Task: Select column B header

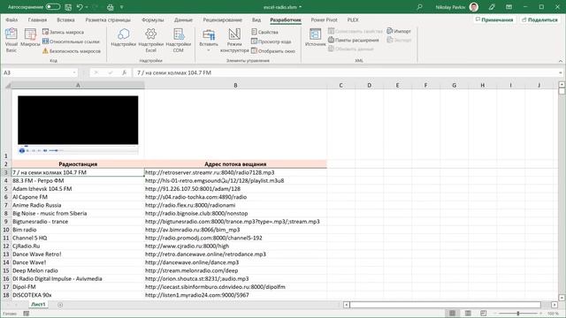Action: pyautogui.click(x=235, y=86)
